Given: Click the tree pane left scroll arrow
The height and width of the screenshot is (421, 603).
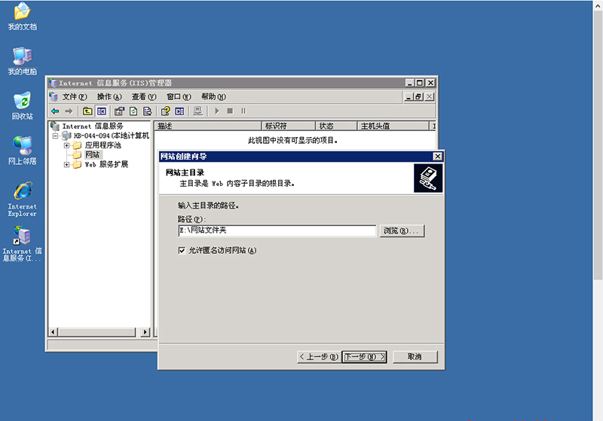Looking at the screenshot, I should [x=54, y=332].
